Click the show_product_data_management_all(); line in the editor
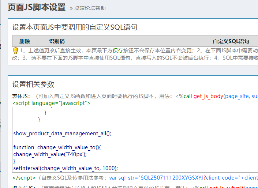The width and height of the screenshot is (258, 188). (62, 133)
